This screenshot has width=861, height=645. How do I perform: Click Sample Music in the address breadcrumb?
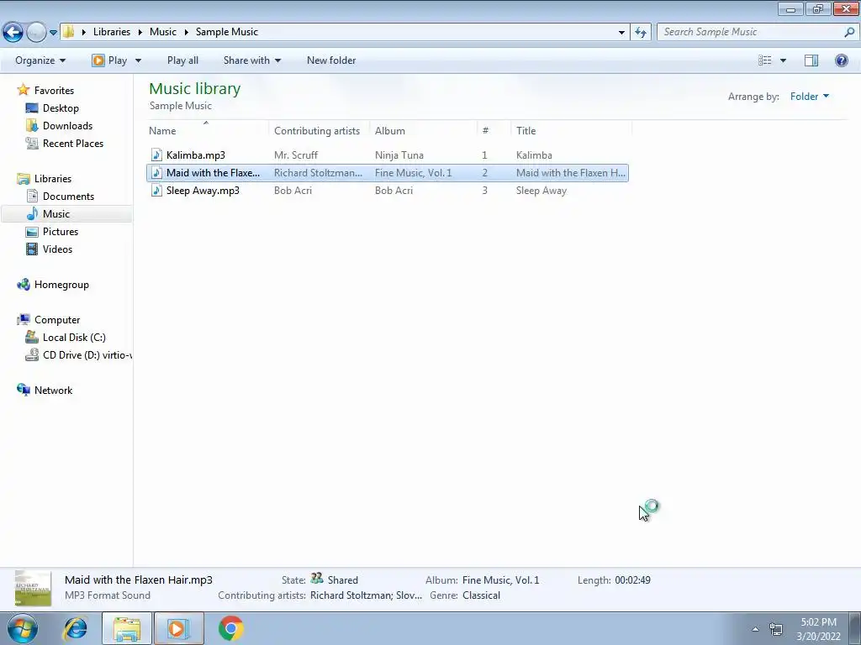point(227,32)
